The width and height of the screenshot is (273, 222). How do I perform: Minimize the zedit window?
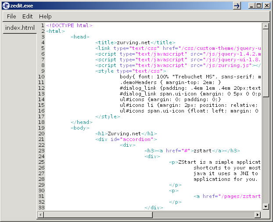click(x=251, y=6)
